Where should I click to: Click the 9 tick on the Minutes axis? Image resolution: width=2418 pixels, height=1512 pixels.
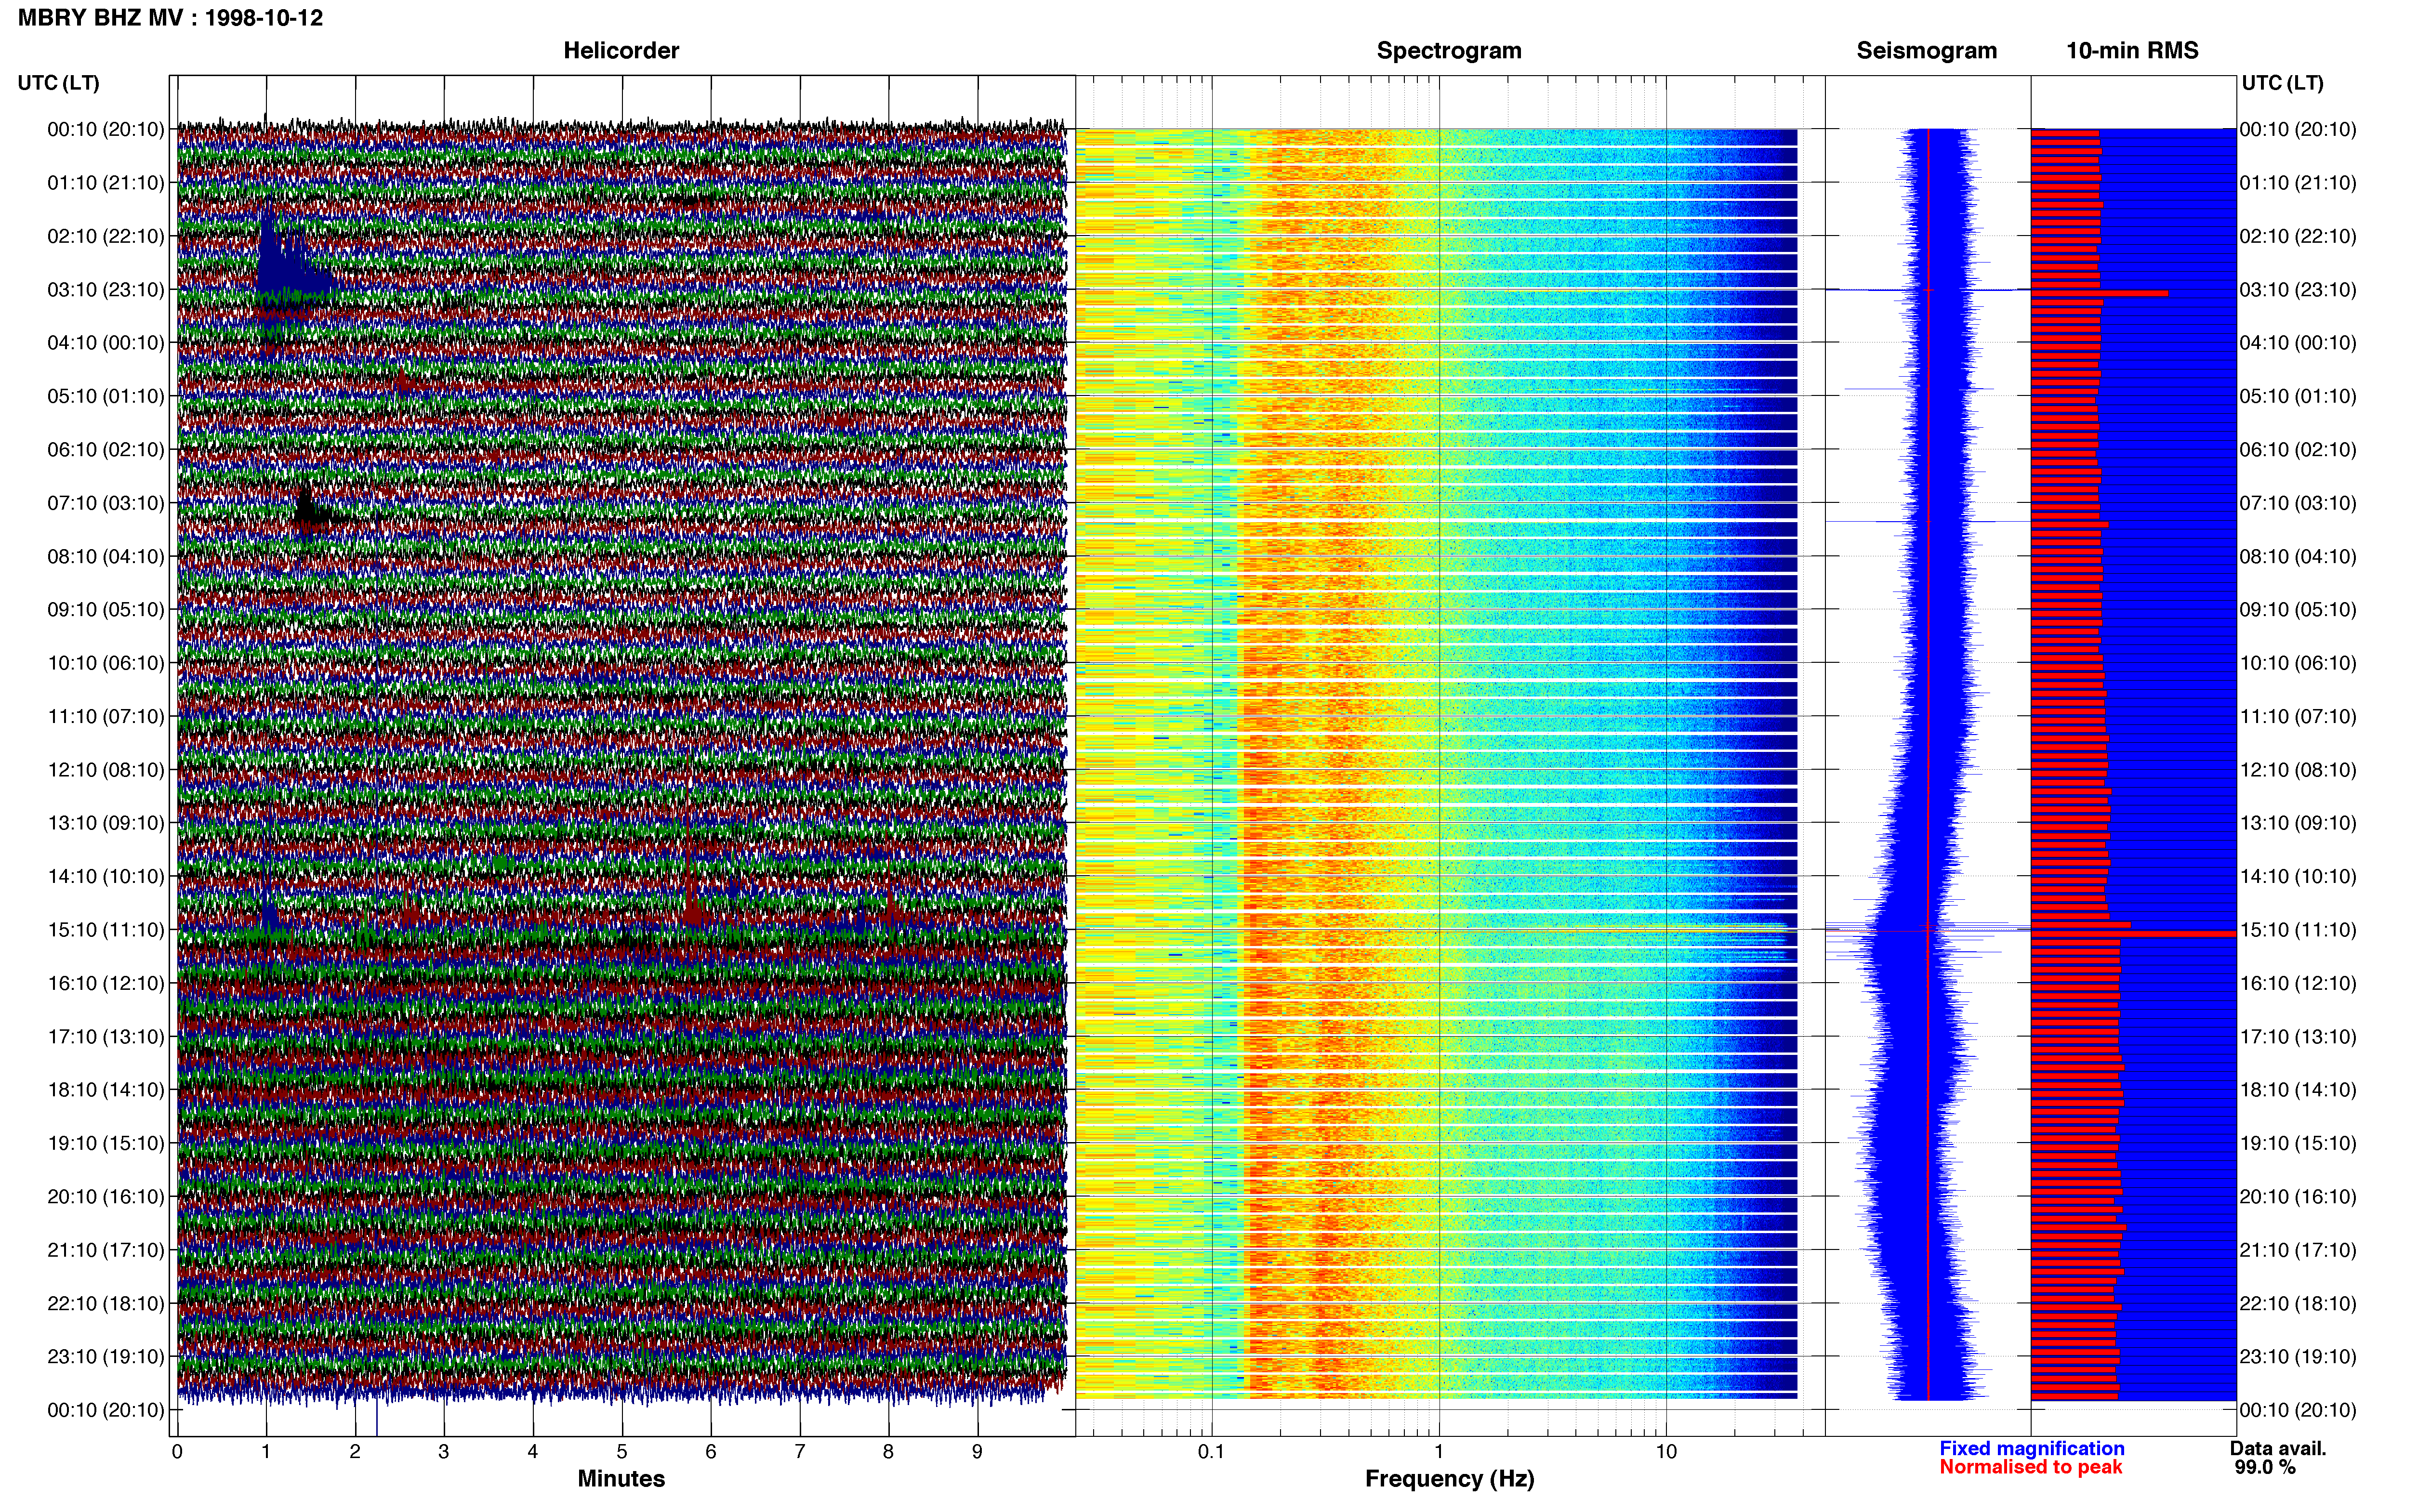(x=977, y=1451)
